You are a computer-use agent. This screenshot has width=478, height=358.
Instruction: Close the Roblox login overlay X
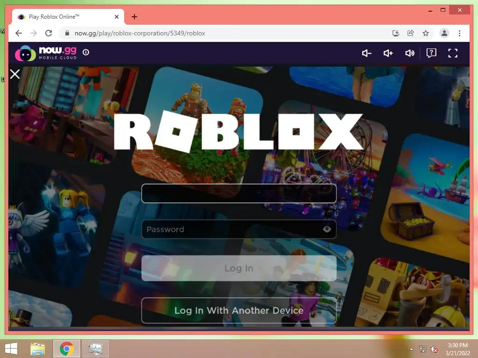tap(15, 74)
